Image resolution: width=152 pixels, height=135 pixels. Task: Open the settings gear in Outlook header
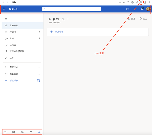click(127, 9)
